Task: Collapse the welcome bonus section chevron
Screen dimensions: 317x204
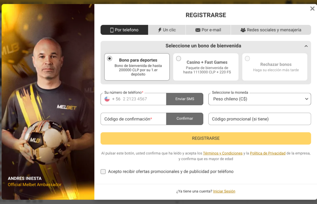Action: (306, 46)
